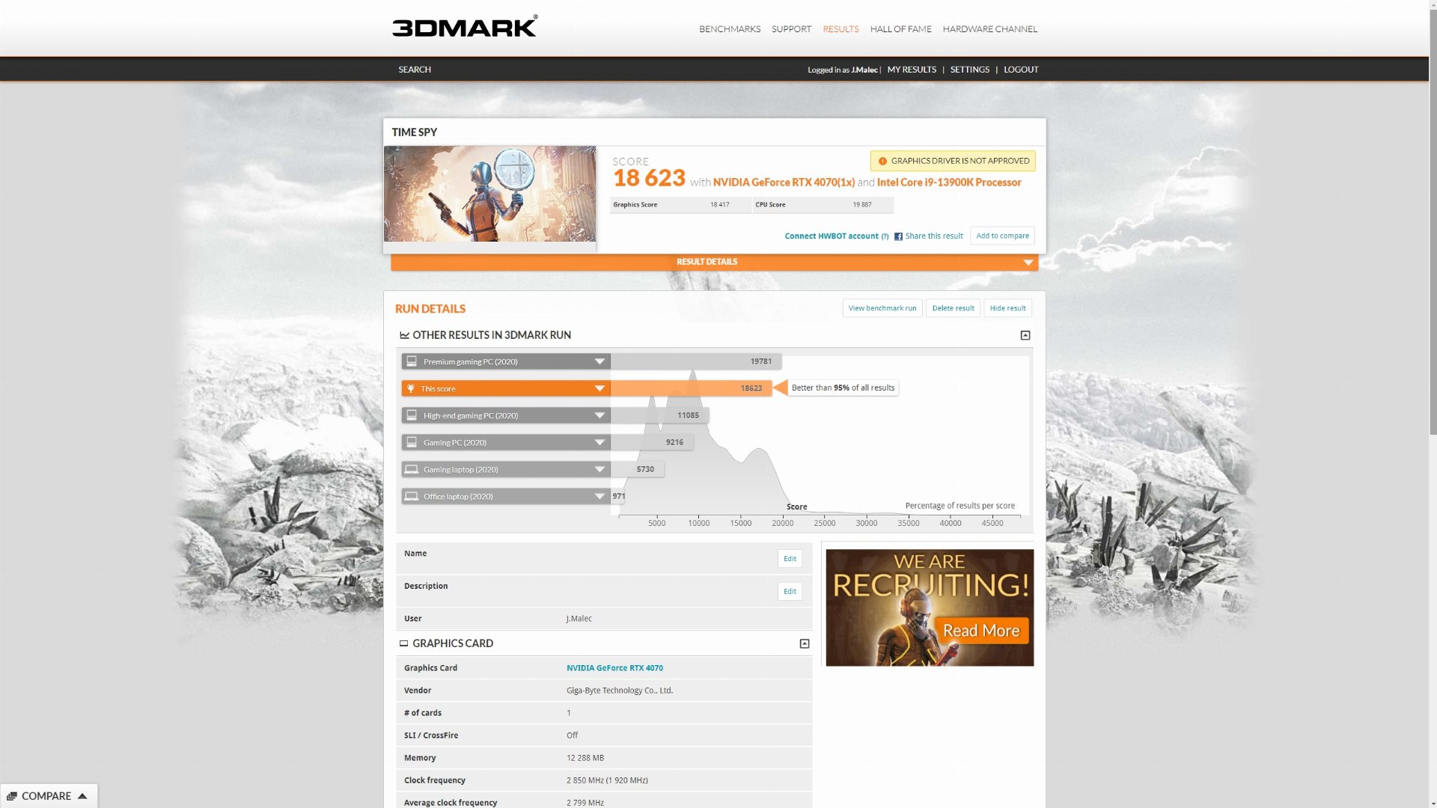Click chart icon beside Other Results heading

pos(404,335)
